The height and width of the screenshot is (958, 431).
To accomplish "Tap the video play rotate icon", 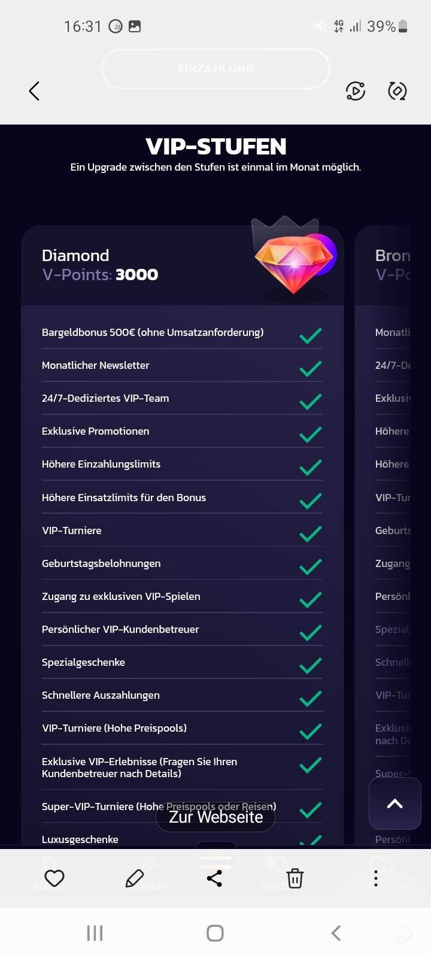I will (x=356, y=91).
